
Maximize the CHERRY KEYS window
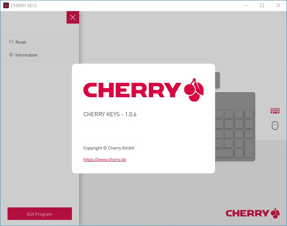coord(262,5)
